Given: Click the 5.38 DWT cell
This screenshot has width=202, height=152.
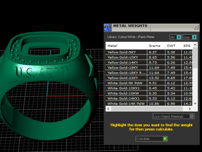Looking at the screenshot, I should tap(173, 52).
